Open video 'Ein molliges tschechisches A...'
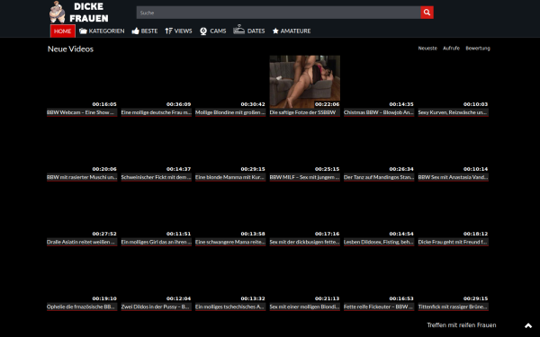Viewport: 540px width, 337px height. (230, 306)
